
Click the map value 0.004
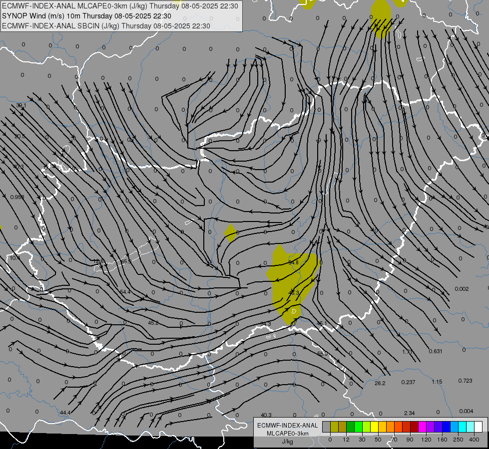466,411
